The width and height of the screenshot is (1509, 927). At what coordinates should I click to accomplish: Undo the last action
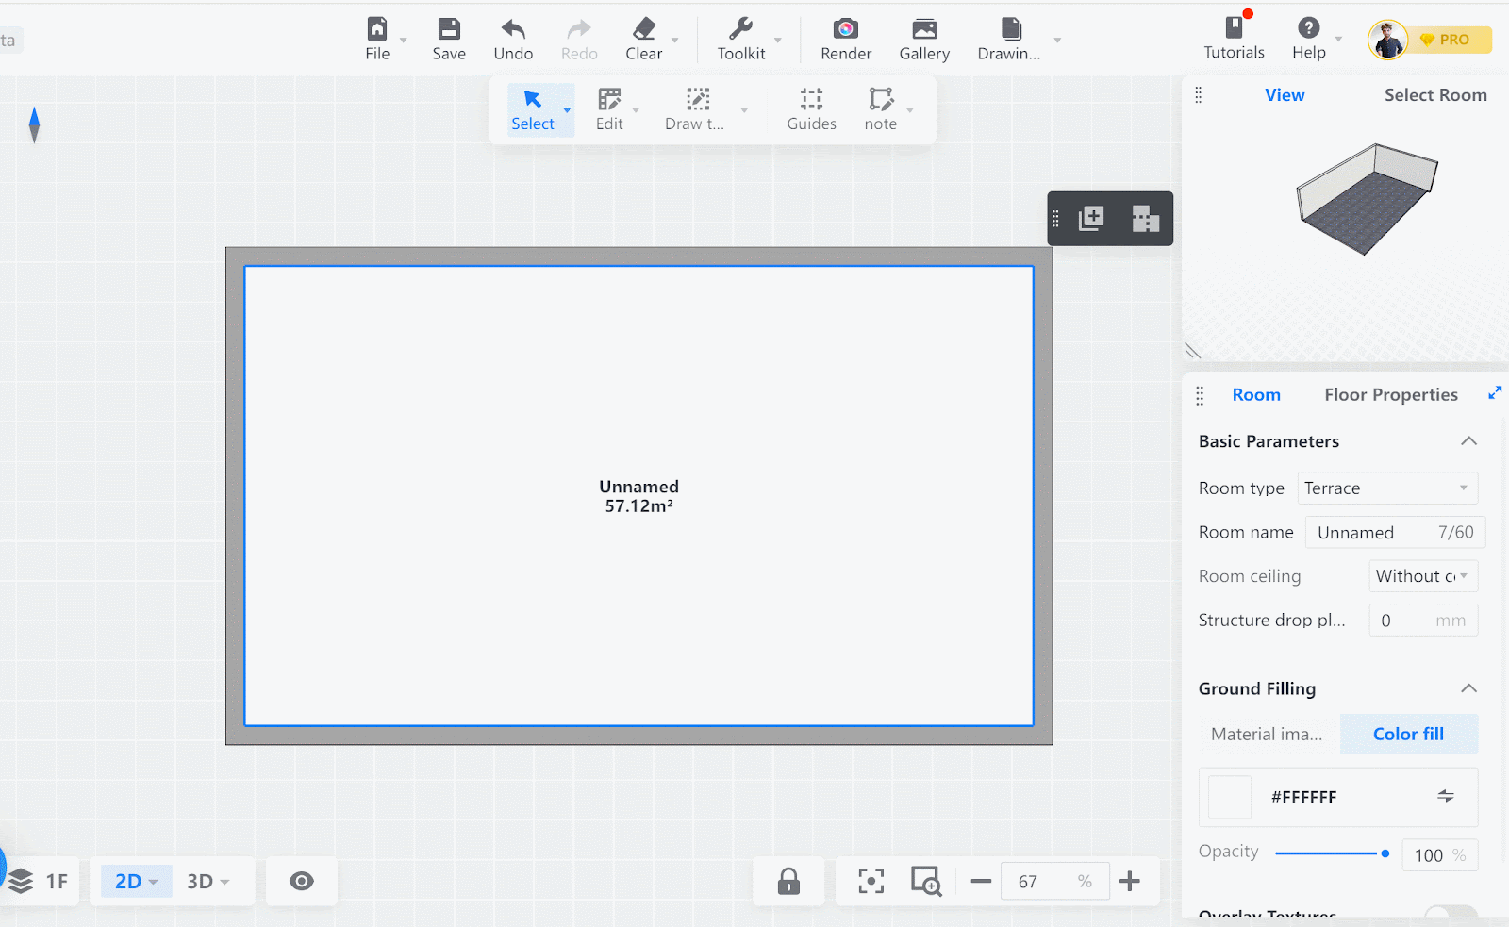(513, 40)
